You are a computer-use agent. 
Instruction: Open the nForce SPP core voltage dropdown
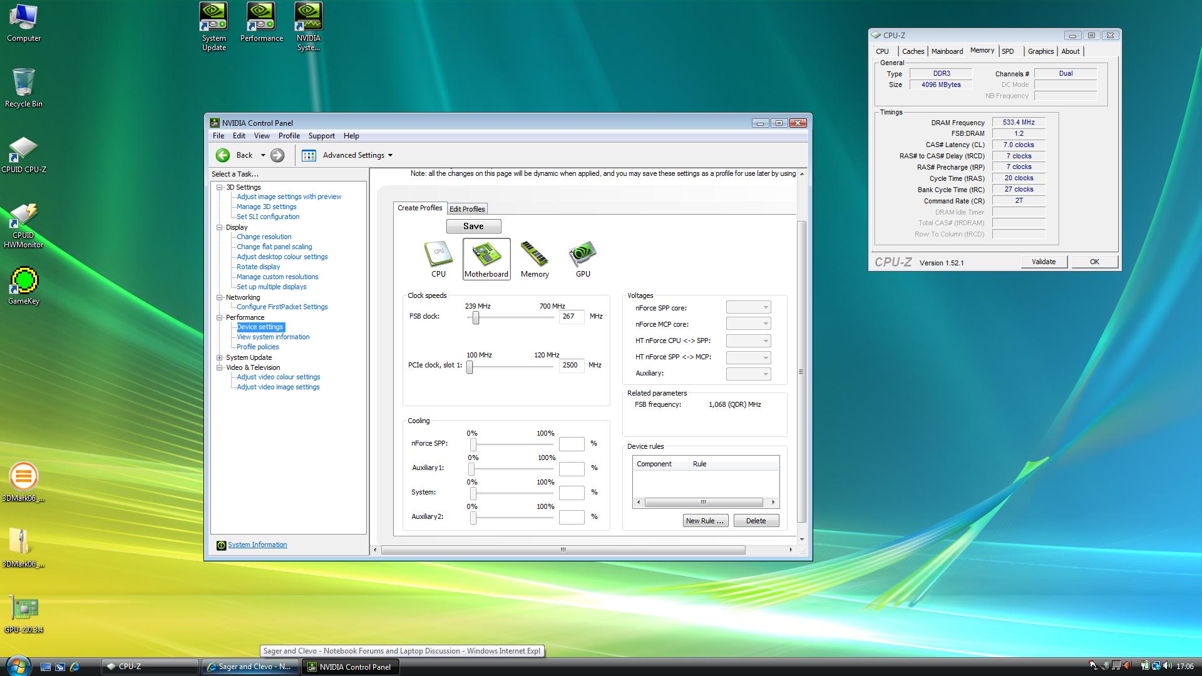click(748, 307)
